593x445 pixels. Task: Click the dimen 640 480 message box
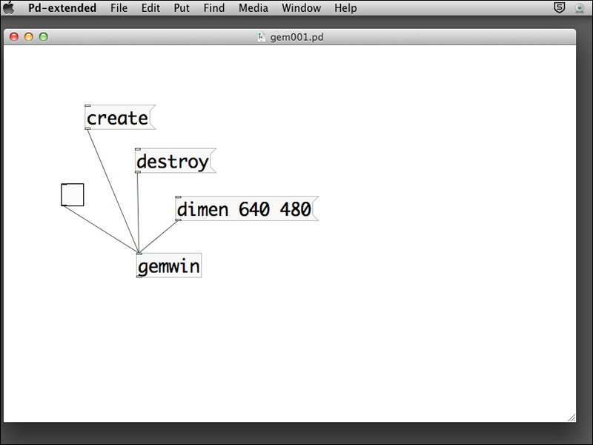point(245,209)
